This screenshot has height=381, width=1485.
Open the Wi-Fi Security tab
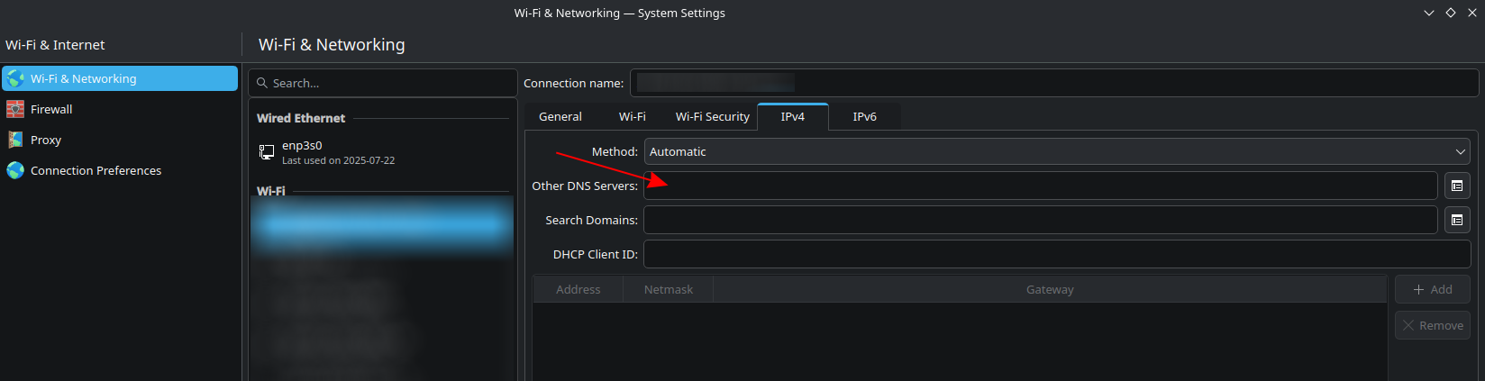point(712,117)
